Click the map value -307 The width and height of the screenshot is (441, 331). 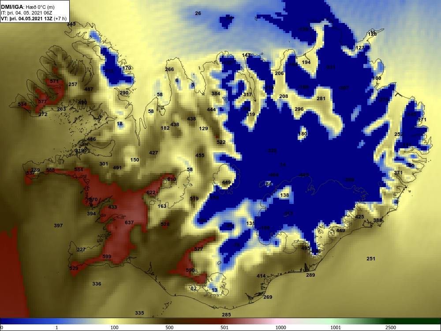point(344,88)
